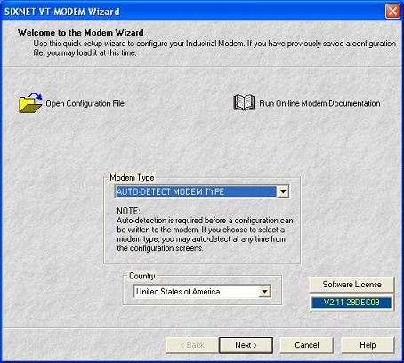This screenshot has width=404, height=363.
Task: Proceed with the Next button
Action: 246,345
